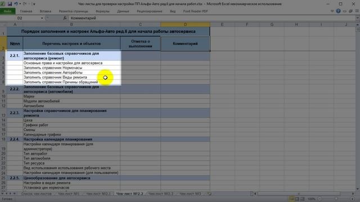The image size is (360, 202).
Task: Click cell Модели автомобилей
Action: click(71, 101)
